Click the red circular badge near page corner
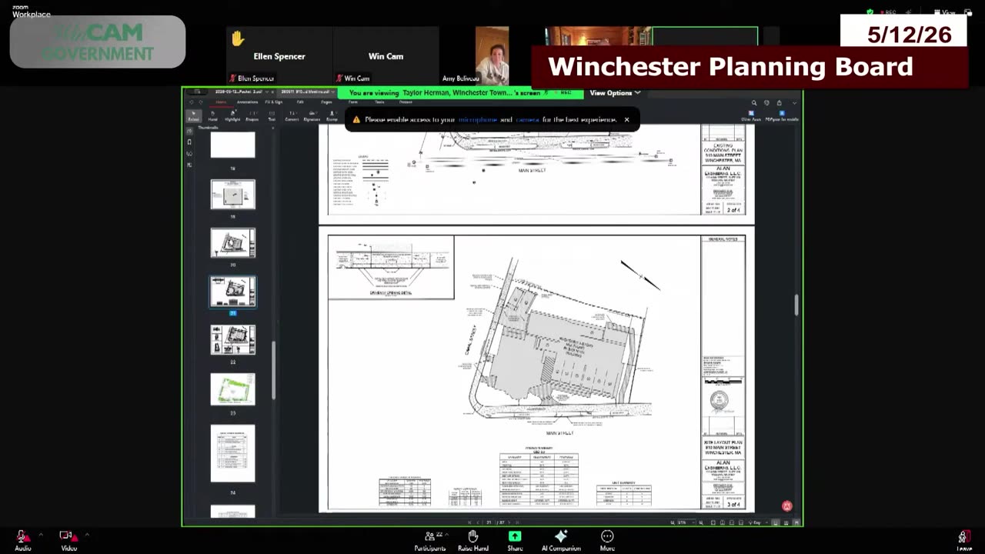 (786, 506)
